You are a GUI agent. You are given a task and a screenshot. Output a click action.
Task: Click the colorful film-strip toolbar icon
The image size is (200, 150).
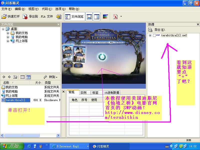click(105, 16)
